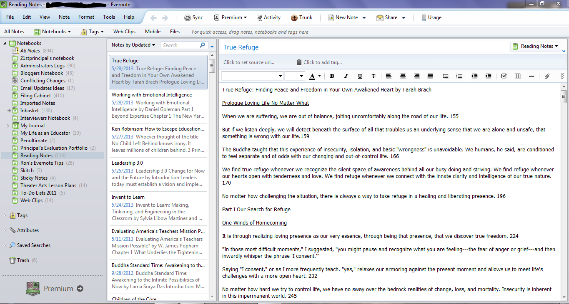
Task: Open the Tags dropdown in the shortcut bar
Action: pos(92,32)
